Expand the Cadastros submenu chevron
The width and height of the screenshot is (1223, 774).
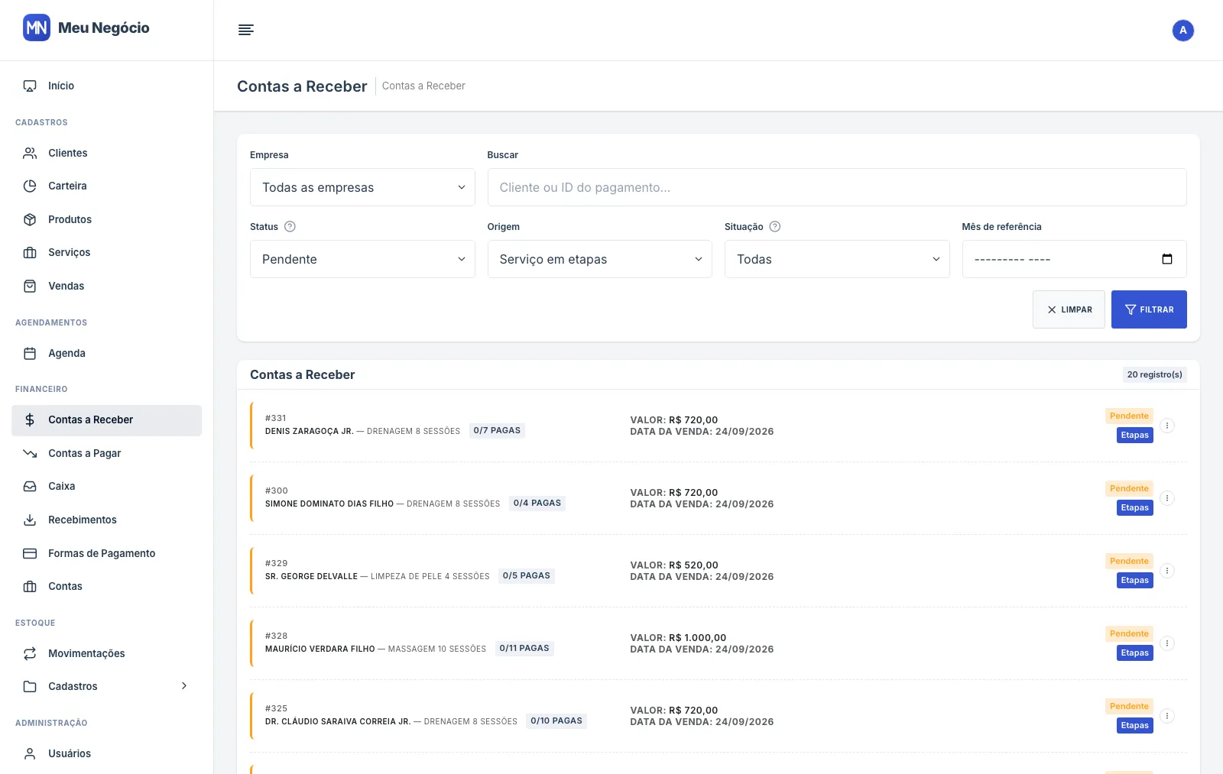point(184,686)
